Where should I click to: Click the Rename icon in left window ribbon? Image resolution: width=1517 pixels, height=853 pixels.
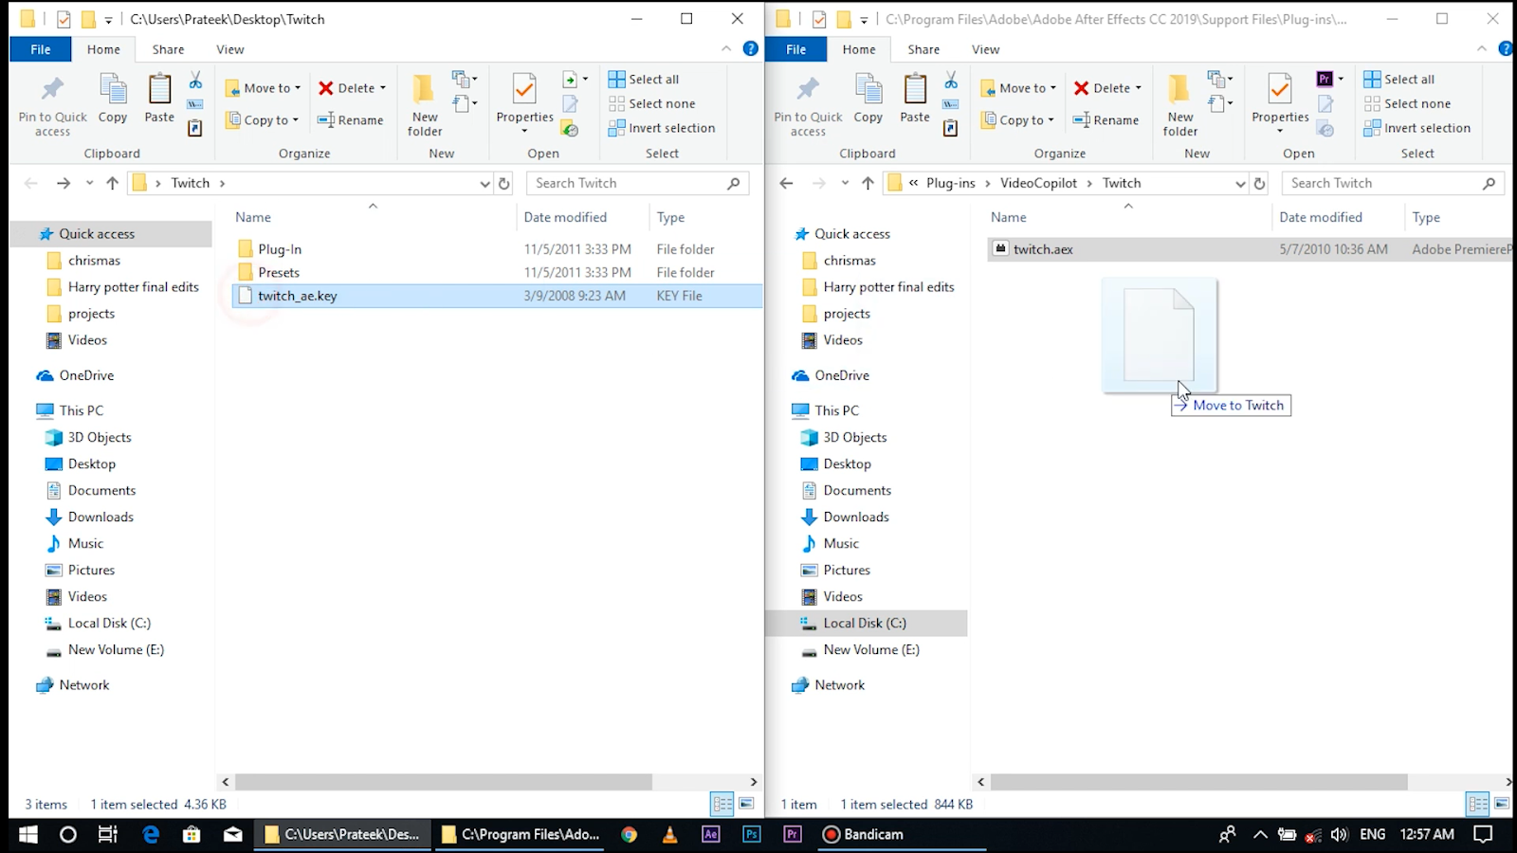point(326,120)
